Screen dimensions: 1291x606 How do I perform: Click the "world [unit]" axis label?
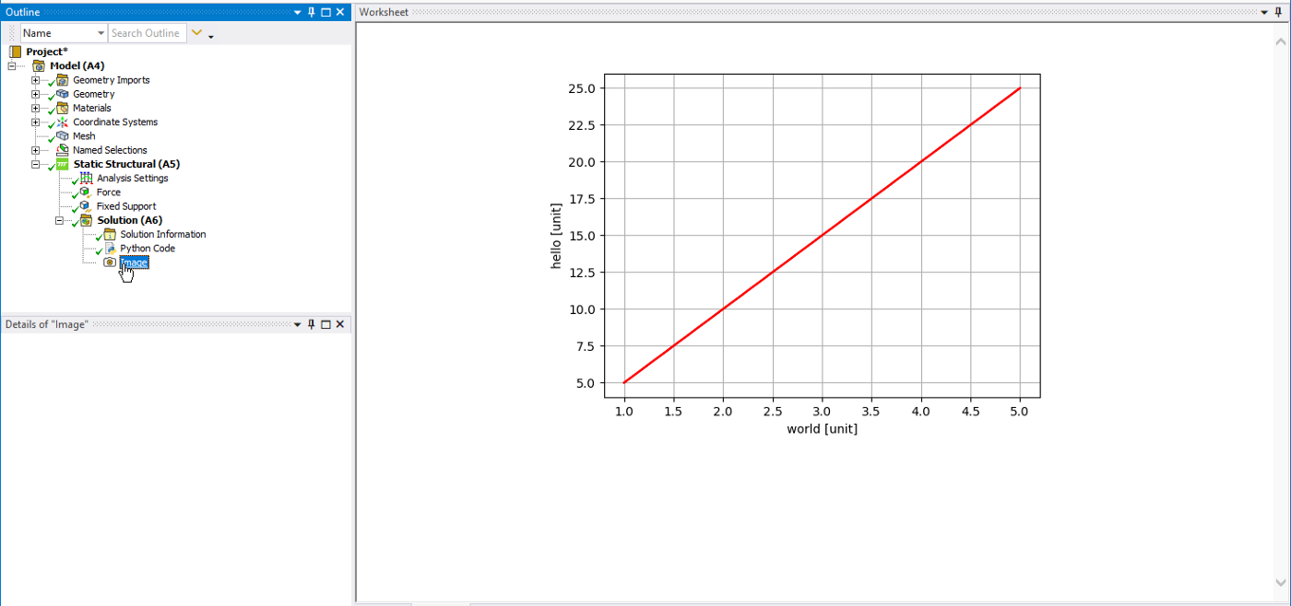[822, 429]
